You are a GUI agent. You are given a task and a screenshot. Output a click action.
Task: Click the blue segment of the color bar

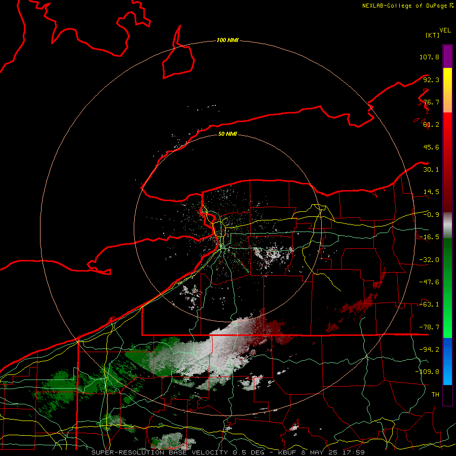447,361
